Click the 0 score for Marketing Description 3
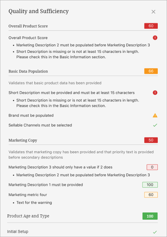 [152, 167]
